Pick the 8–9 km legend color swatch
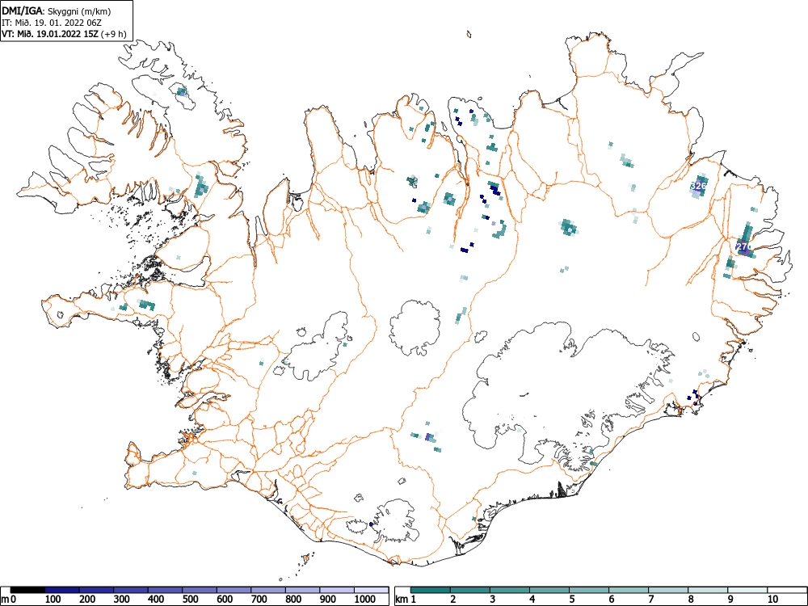The width and height of the screenshot is (808, 606). click(x=708, y=590)
